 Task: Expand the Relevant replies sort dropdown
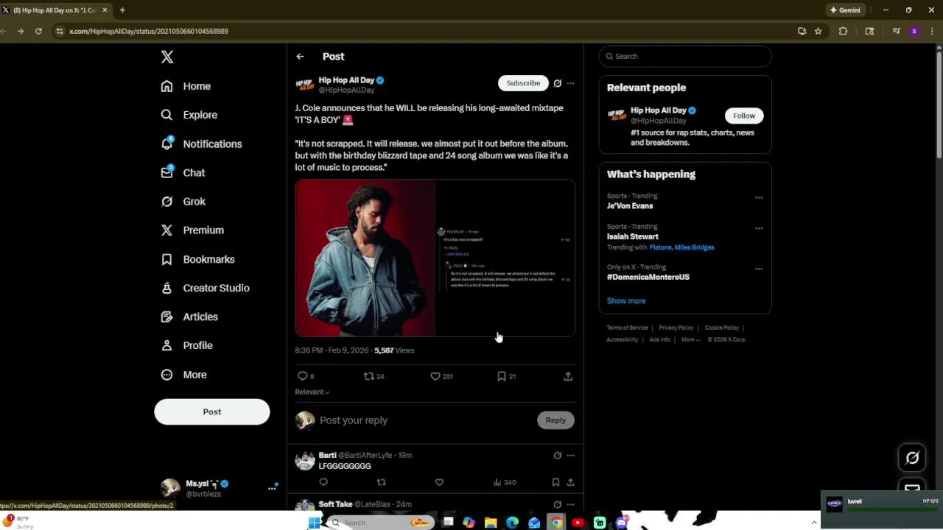pyautogui.click(x=312, y=392)
